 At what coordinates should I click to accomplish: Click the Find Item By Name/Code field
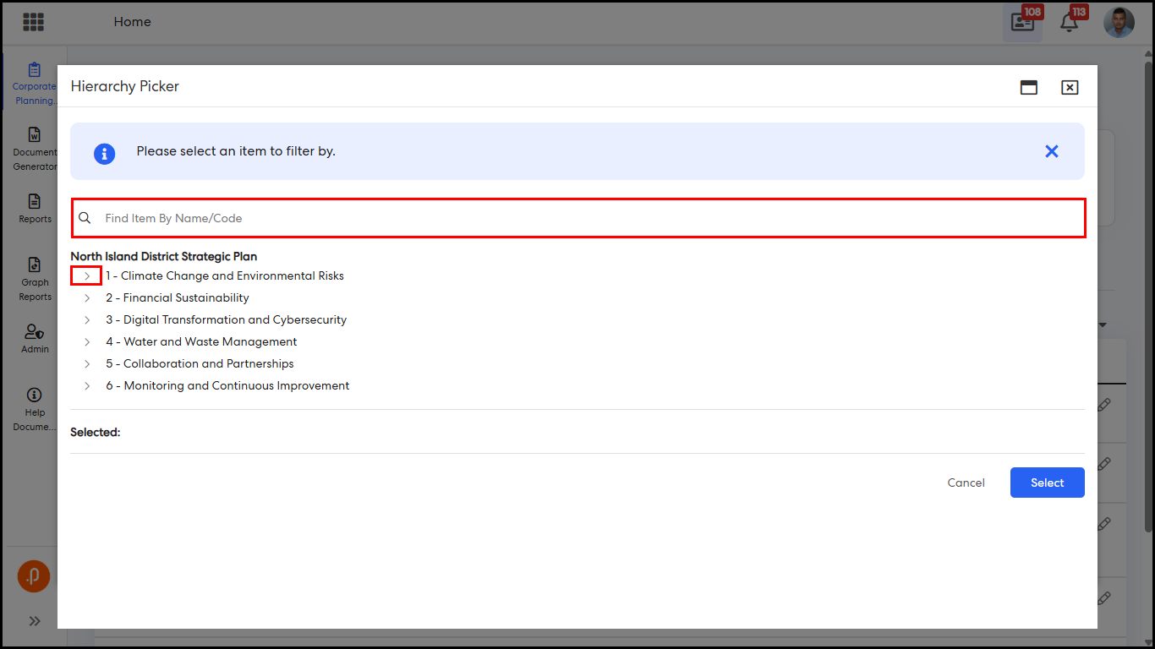coord(583,218)
